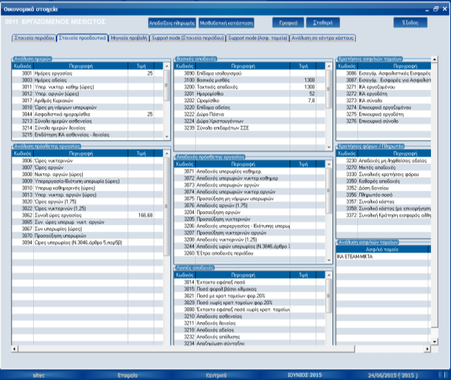Select row 3260 Έξτρα αποδοχές περιόδου
The width and height of the screenshot is (451, 380).
pyautogui.click(x=250, y=253)
